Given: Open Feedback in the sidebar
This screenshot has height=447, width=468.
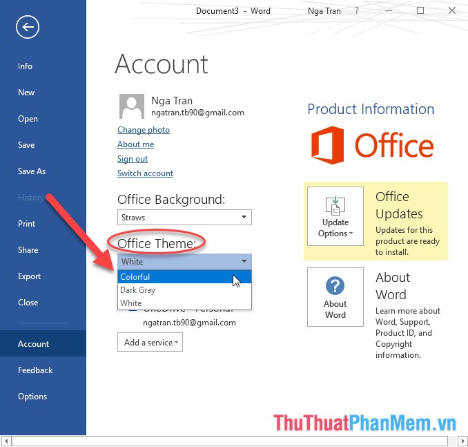Looking at the screenshot, I should coord(35,370).
